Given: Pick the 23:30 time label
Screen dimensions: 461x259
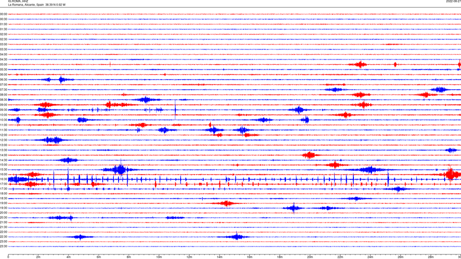Looking at the screenshot, I should coord(3,247).
